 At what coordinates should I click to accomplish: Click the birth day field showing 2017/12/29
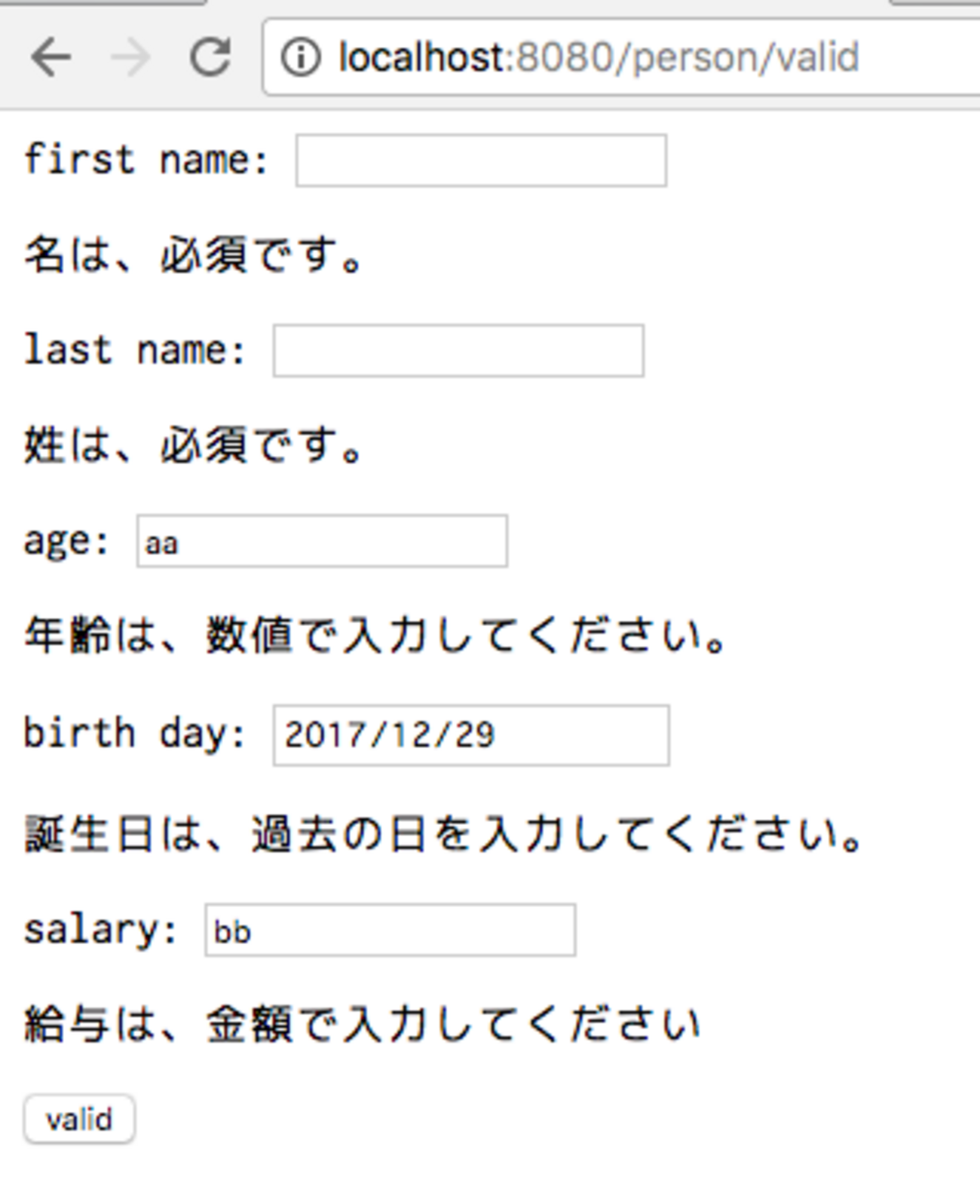pos(471,735)
